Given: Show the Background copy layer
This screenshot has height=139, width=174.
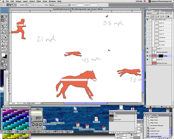Looking at the screenshot, I should 147,63.
